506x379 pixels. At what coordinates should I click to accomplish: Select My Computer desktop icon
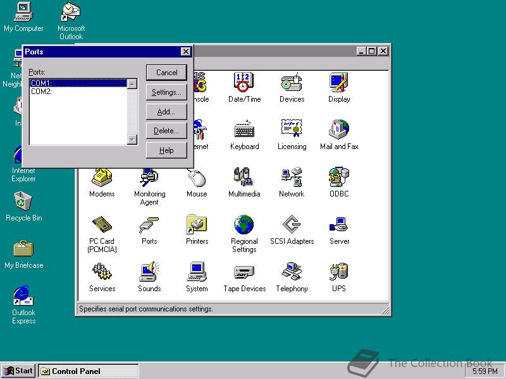pyautogui.click(x=23, y=17)
